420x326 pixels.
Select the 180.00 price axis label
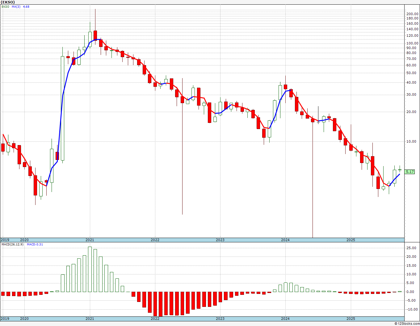point(412,19)
